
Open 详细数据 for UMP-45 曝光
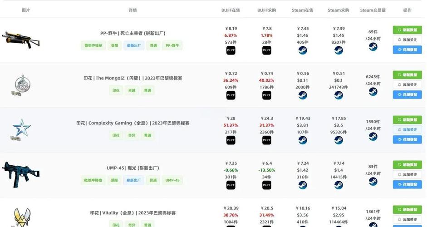(x=407, y=184)
